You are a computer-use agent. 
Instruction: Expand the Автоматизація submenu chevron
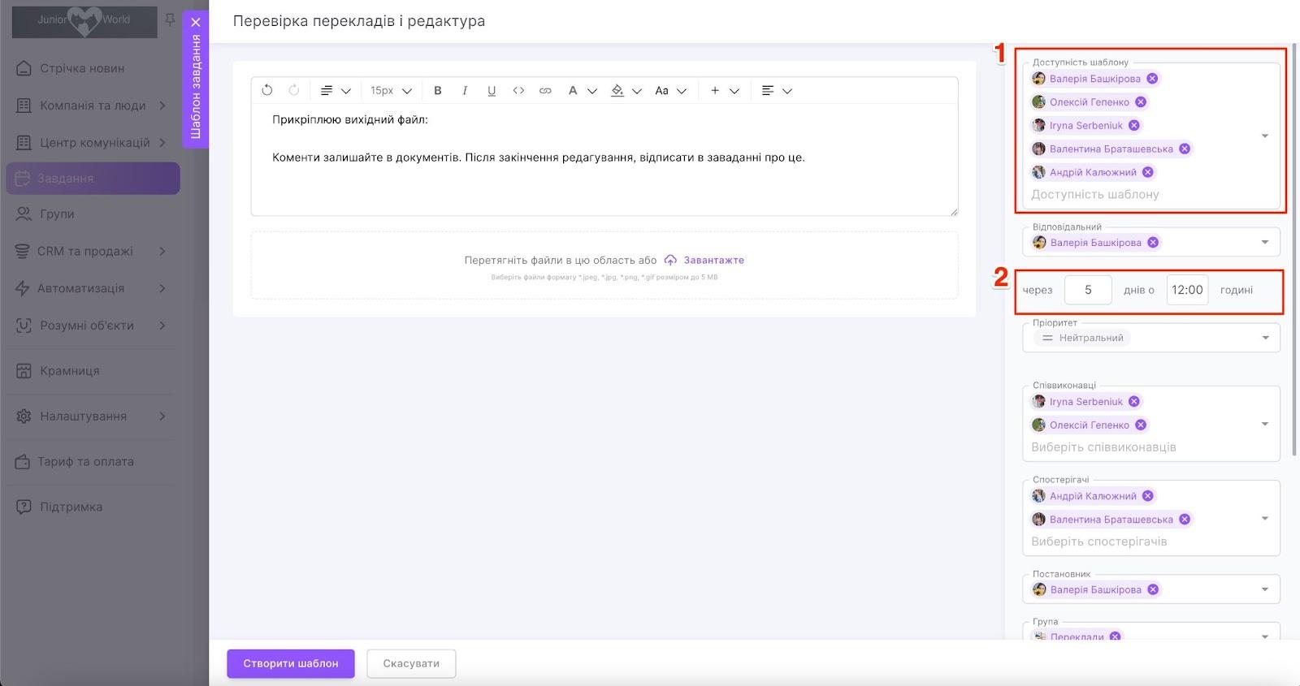(x=162, y=288)
